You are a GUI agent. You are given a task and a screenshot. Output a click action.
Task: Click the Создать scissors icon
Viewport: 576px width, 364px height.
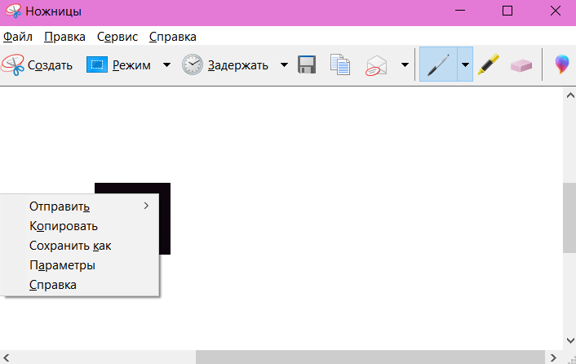[x=13, y=65]
